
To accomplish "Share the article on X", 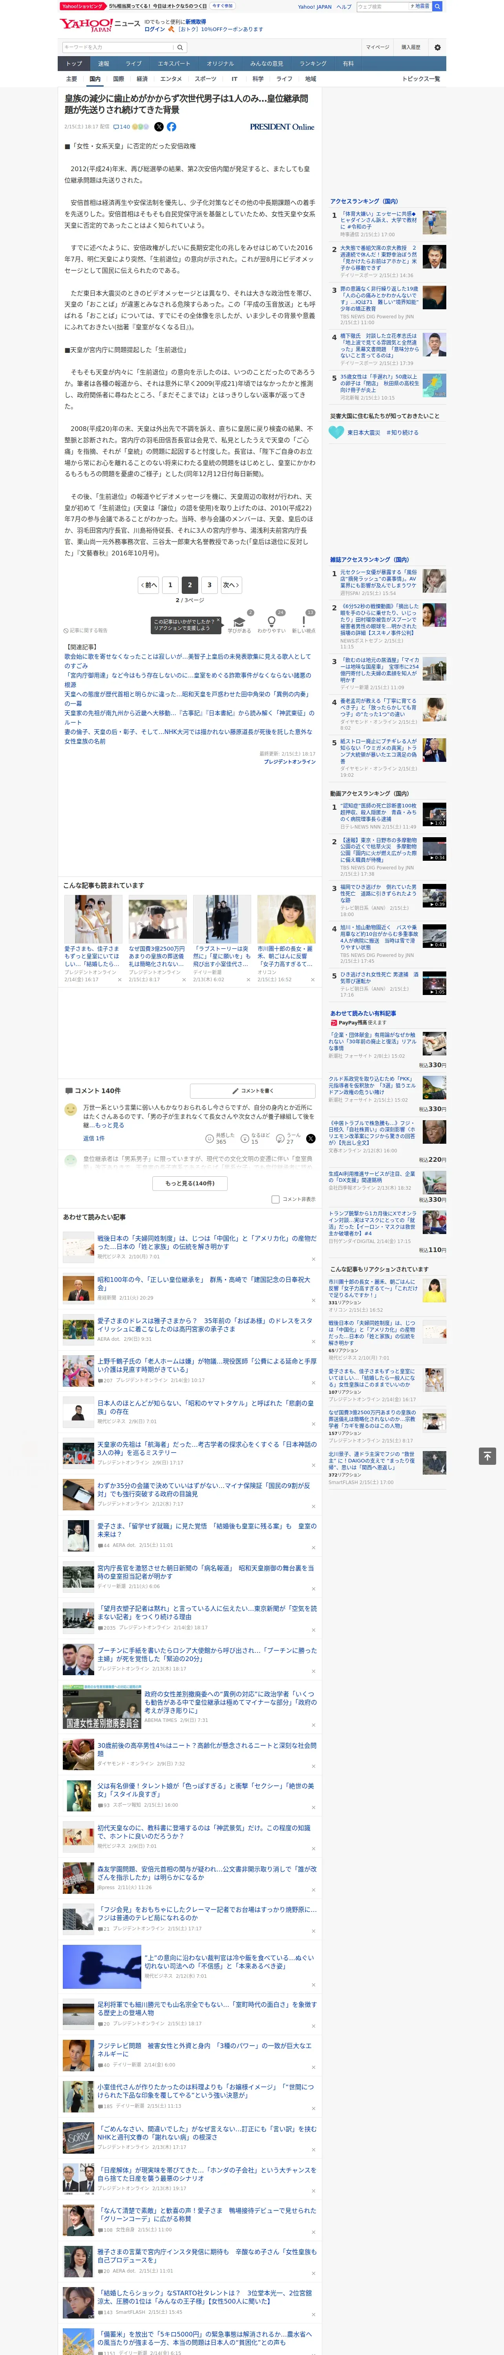I will [158, 127].
